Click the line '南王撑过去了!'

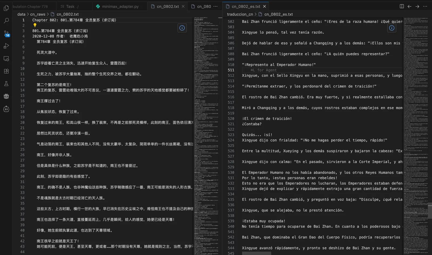coord(49,101)
